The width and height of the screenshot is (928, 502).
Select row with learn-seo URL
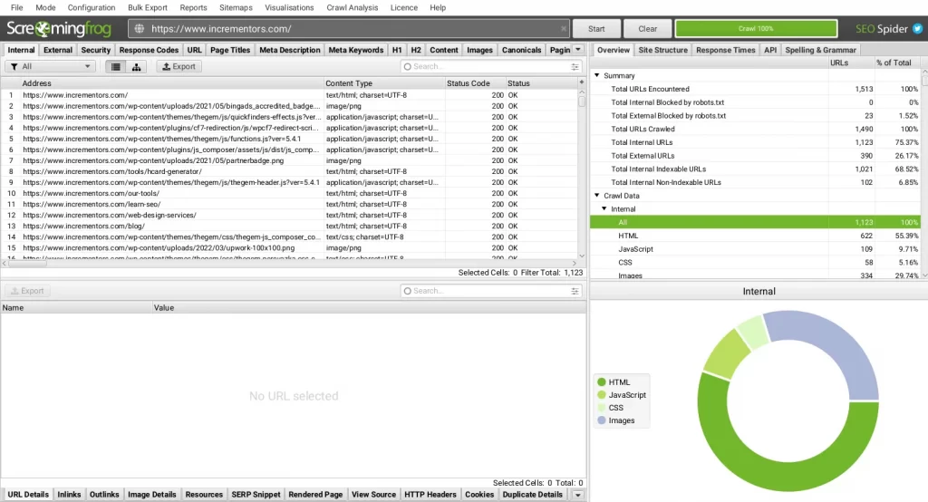289,204
